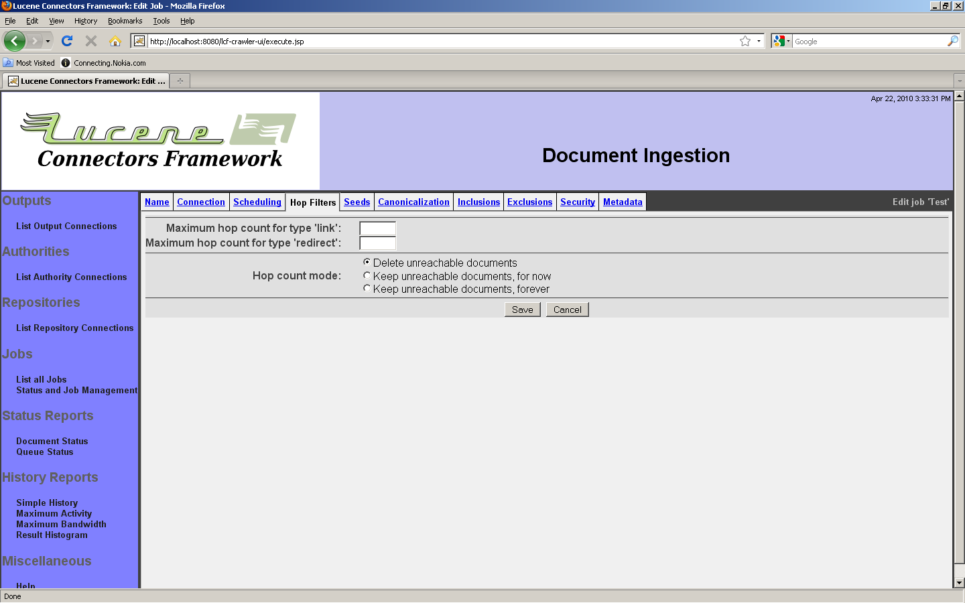This screenshot has height=603, width=965.
Task: Select 'Delete unreachable documents' radio option
Action: (x=367, y=262)
